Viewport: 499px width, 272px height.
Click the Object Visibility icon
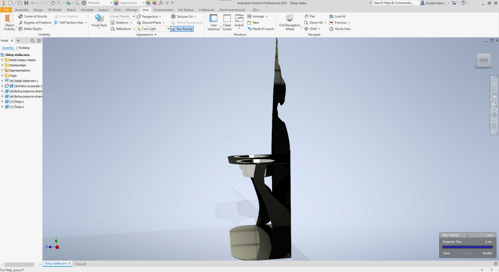pos(9,18)
